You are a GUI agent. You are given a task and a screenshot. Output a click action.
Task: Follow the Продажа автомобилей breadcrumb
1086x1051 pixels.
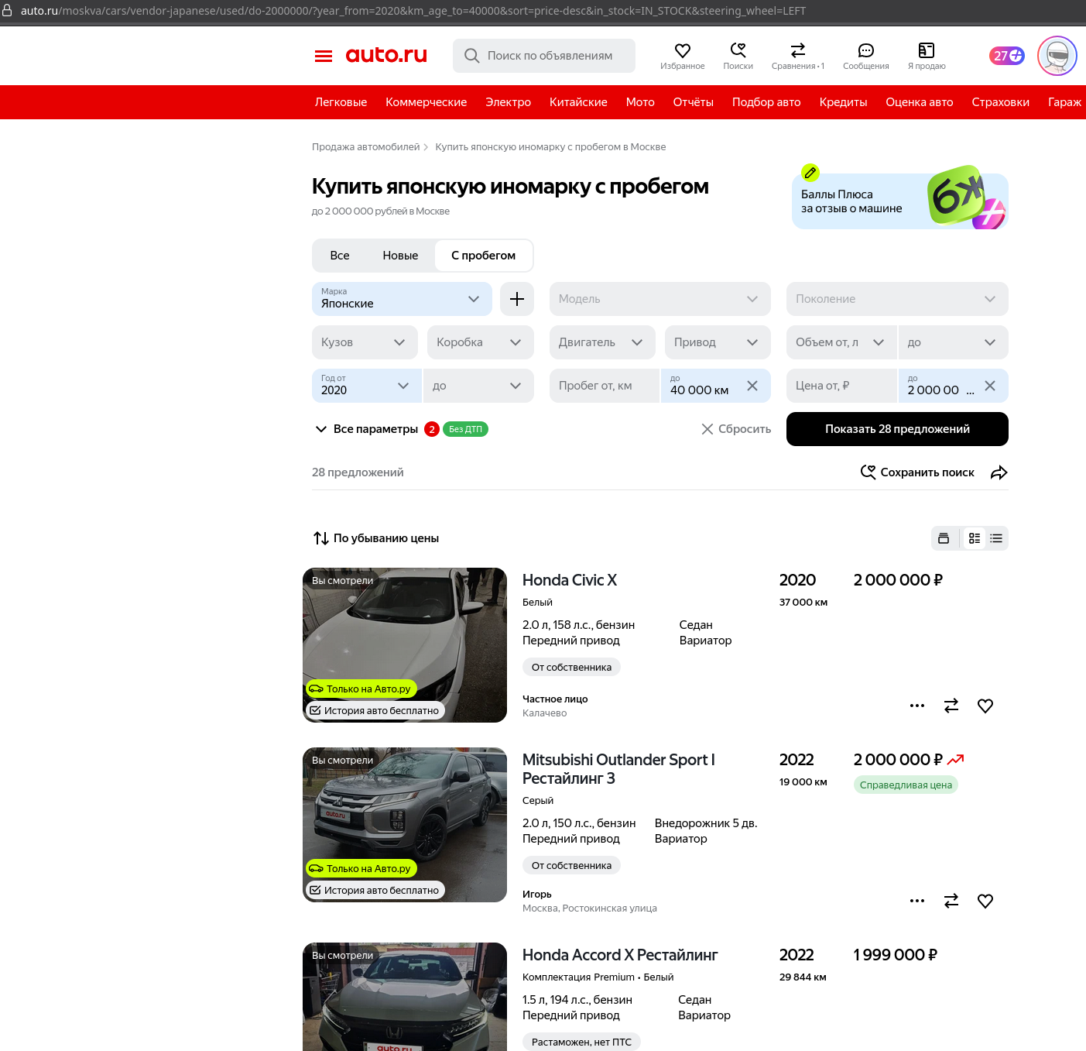[x=365, y=147]
